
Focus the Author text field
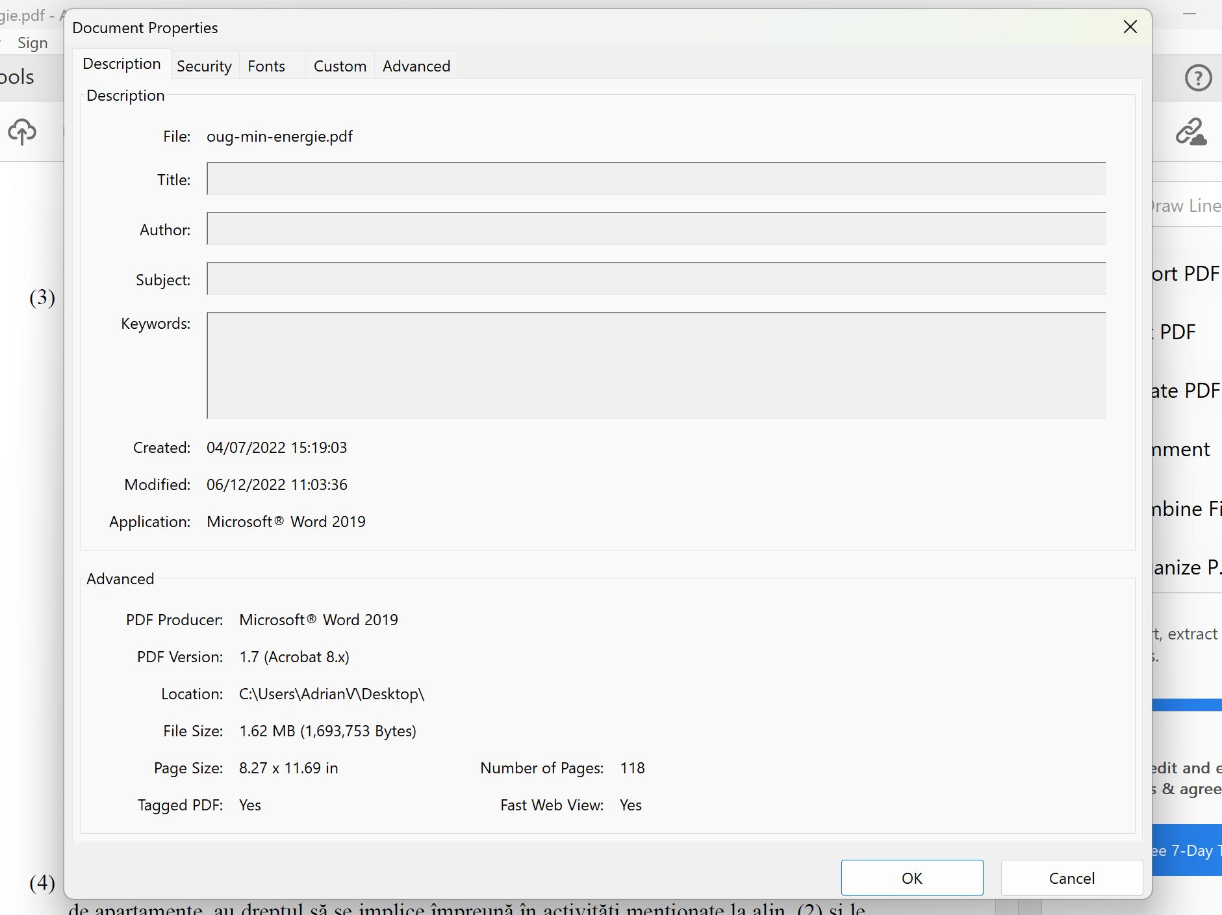[x=656, y=229]
